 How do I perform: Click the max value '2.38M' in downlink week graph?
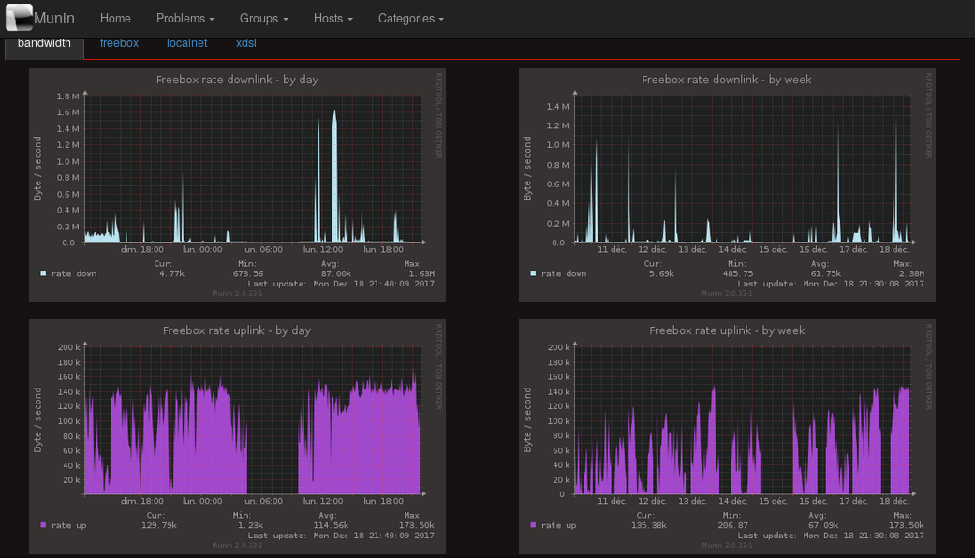[x=911, y=273]
